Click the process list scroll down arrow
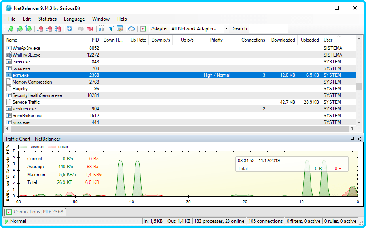366x228 pixels. coord(359,122)
